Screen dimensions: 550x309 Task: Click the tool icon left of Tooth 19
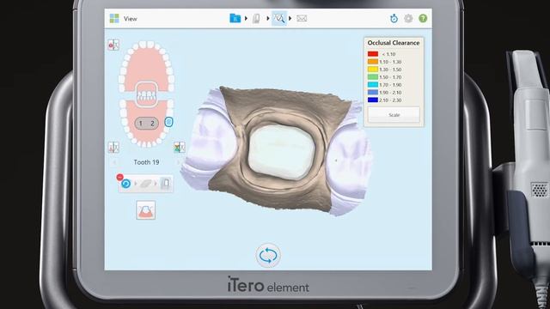pos(113,147)
